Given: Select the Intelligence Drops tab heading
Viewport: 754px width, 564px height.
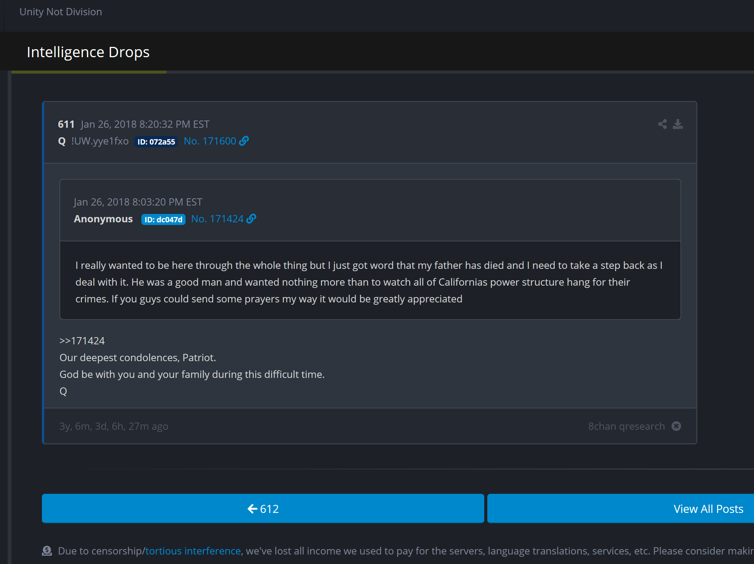Looking at the screenshot, I should [x=88, y=52].
